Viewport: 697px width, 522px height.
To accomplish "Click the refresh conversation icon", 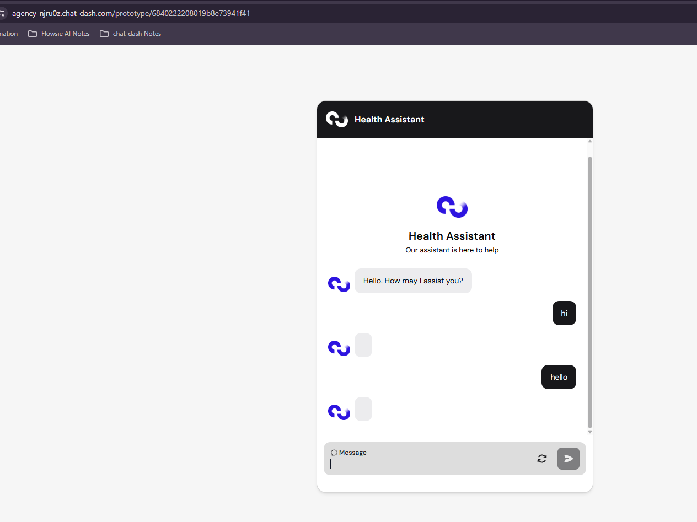I will point(542,459).
